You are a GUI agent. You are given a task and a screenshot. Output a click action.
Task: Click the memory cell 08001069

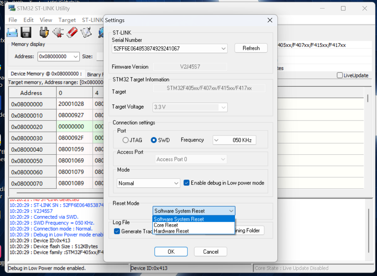74,161
